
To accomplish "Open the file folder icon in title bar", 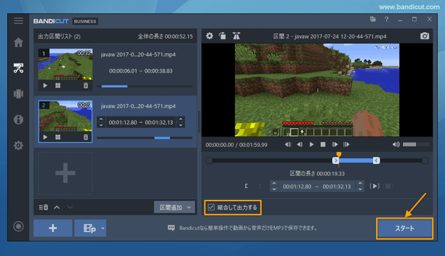I will point(372,20).
